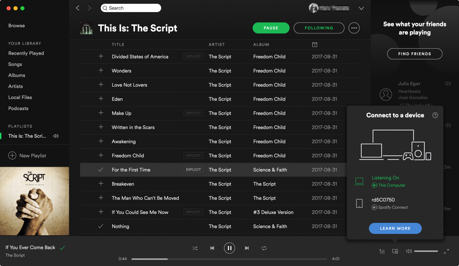Sort tracks by Artist column
The width and height of the screenshot is (459, 266).
pyautogui.click(x=217, y=44)
